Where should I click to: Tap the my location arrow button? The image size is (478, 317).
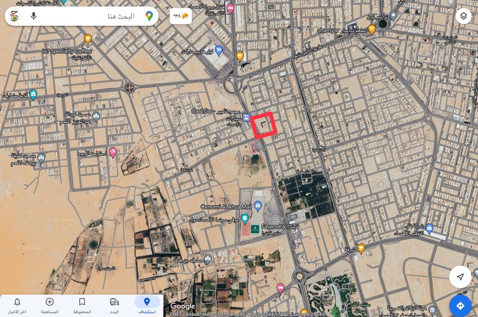click(x=460, y=277)
